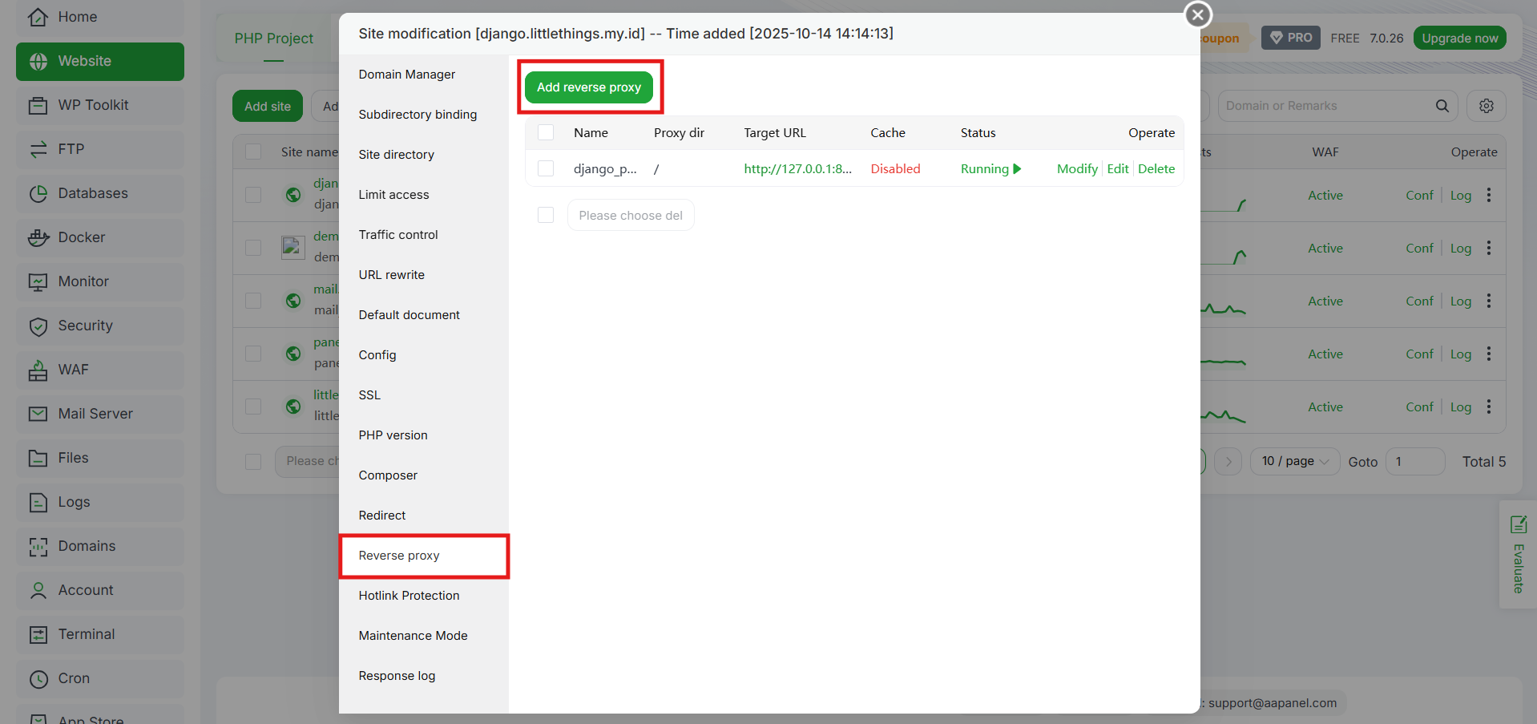Click the Disabled cache status
The height and width of the screenshot is (724, 1537).
[896, 168]
